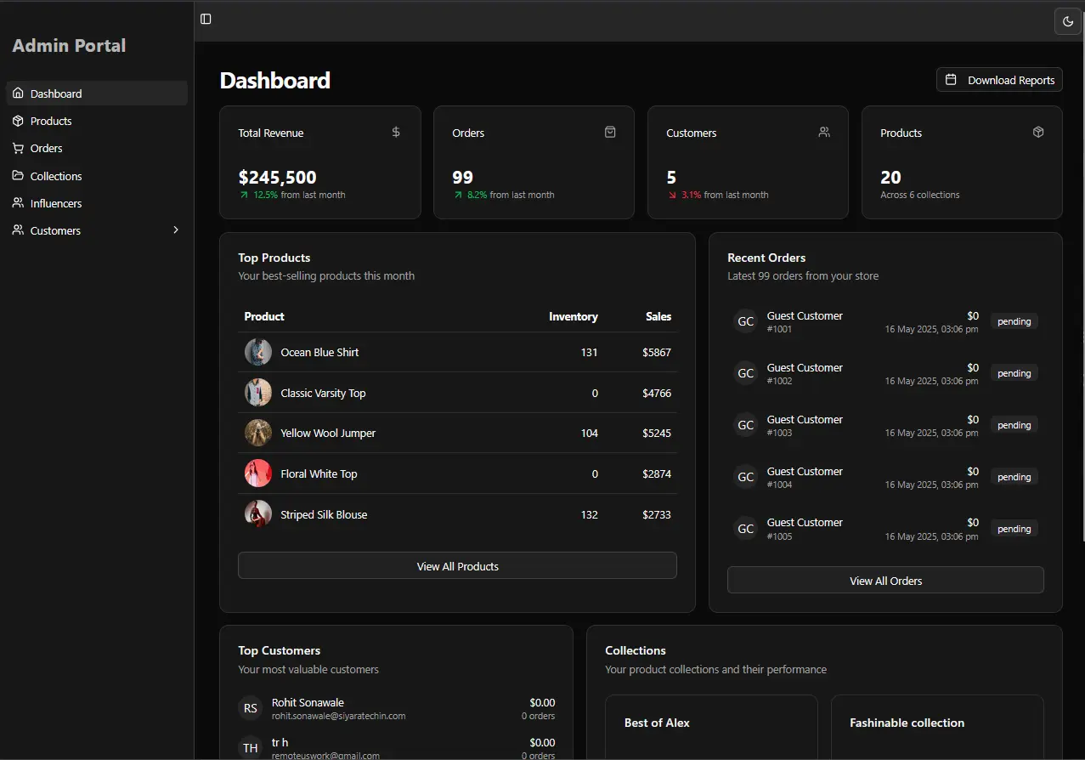Go to Influencers in the sidebar
This screenshot has width=1085, height=760.
click(x=56, y=203)
